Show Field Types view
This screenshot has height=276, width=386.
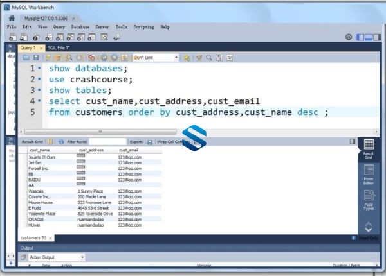coord(369,200)
